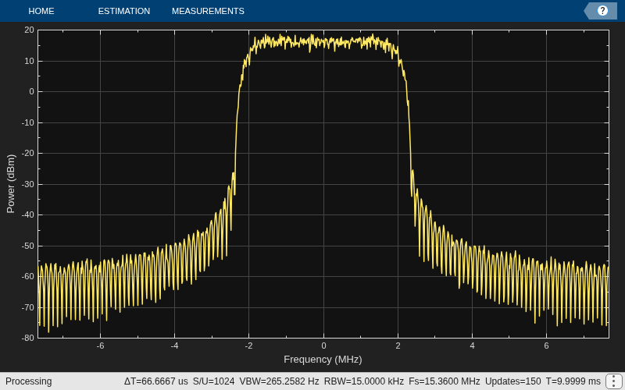Click the Fs=15.3600 MHz status readout

tap(444, 381)
